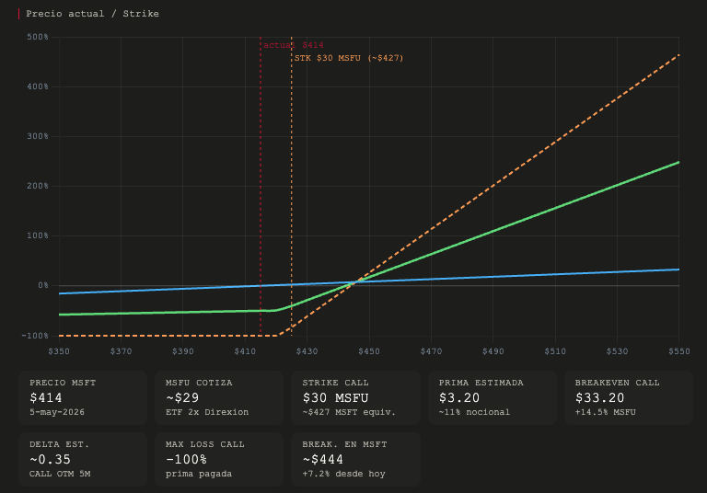The width and height of the screenshot is (707, 493).
Task: Click the '~11% nocional' text
Action: (474, 412)
